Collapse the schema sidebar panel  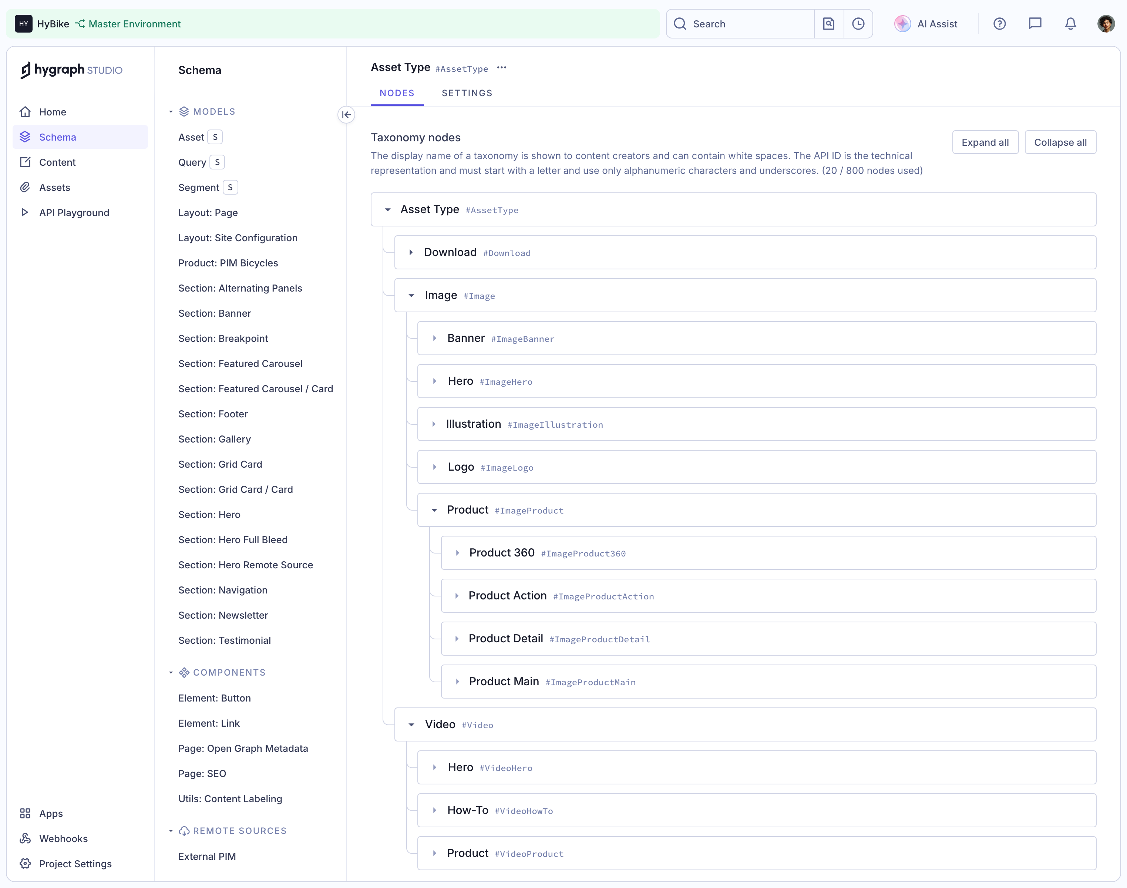pyautogui.click(x=346, y=115)
